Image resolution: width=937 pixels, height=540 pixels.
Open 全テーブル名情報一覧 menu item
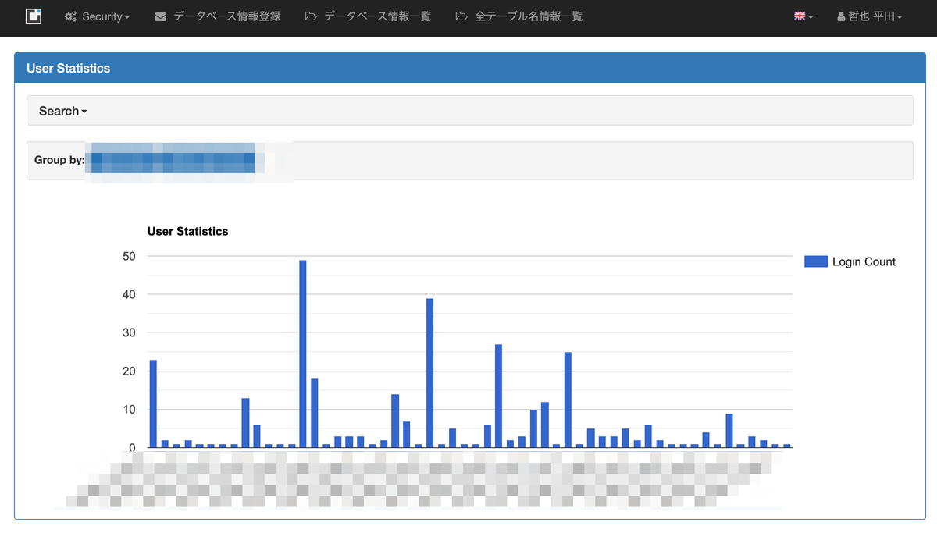(x=518, y=16)
